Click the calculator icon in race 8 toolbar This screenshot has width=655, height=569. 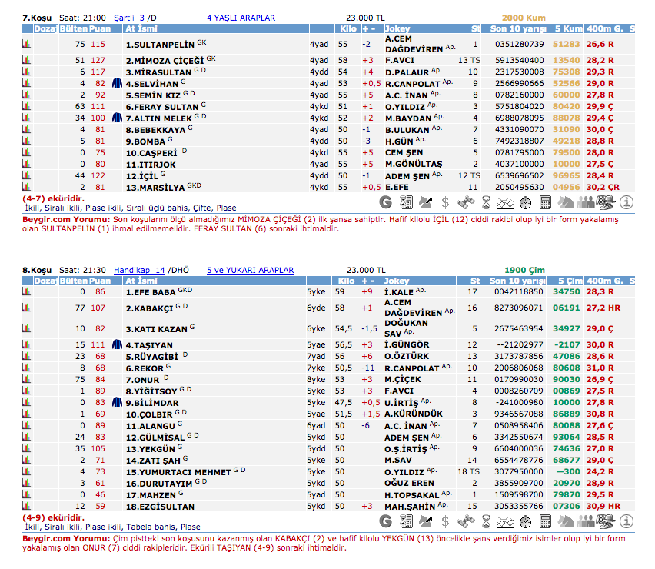tap(546, 521)
